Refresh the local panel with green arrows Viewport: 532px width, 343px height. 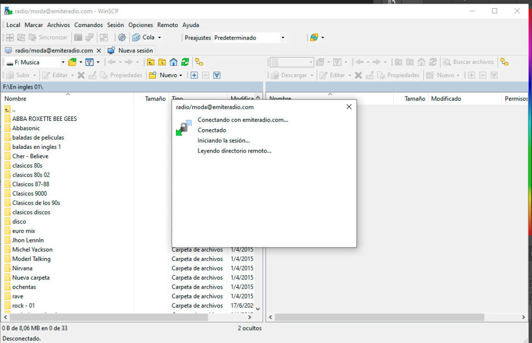[185, 62]
